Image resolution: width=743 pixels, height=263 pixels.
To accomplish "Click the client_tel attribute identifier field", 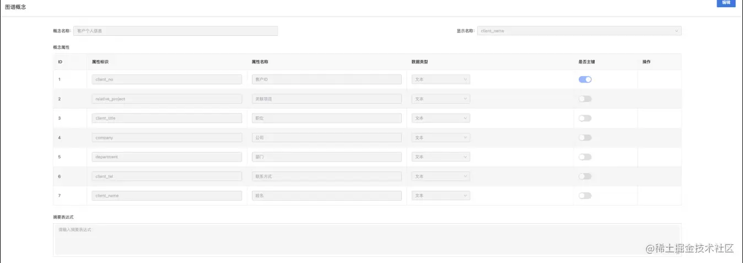I will tap(167, 176).
